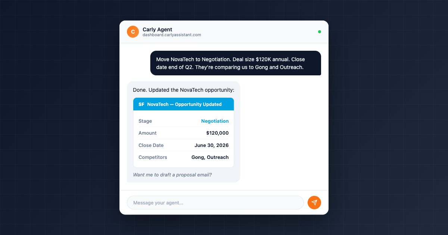Select the Stage row in the opportunity card

[x=183, y=121]
